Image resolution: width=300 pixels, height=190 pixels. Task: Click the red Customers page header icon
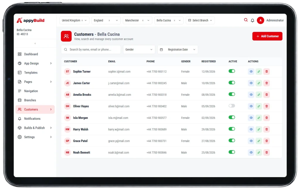pos(66,36)
